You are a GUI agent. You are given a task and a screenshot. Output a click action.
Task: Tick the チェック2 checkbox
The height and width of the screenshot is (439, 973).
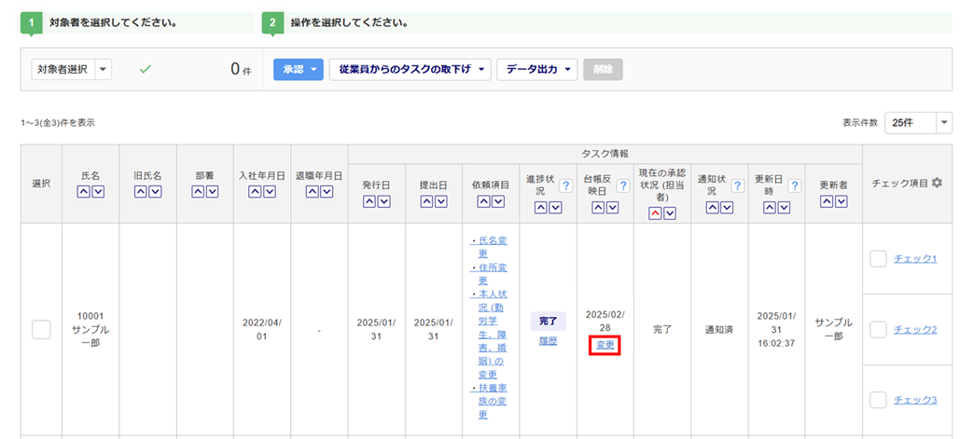pyautogui.click(x=878, y=329)
